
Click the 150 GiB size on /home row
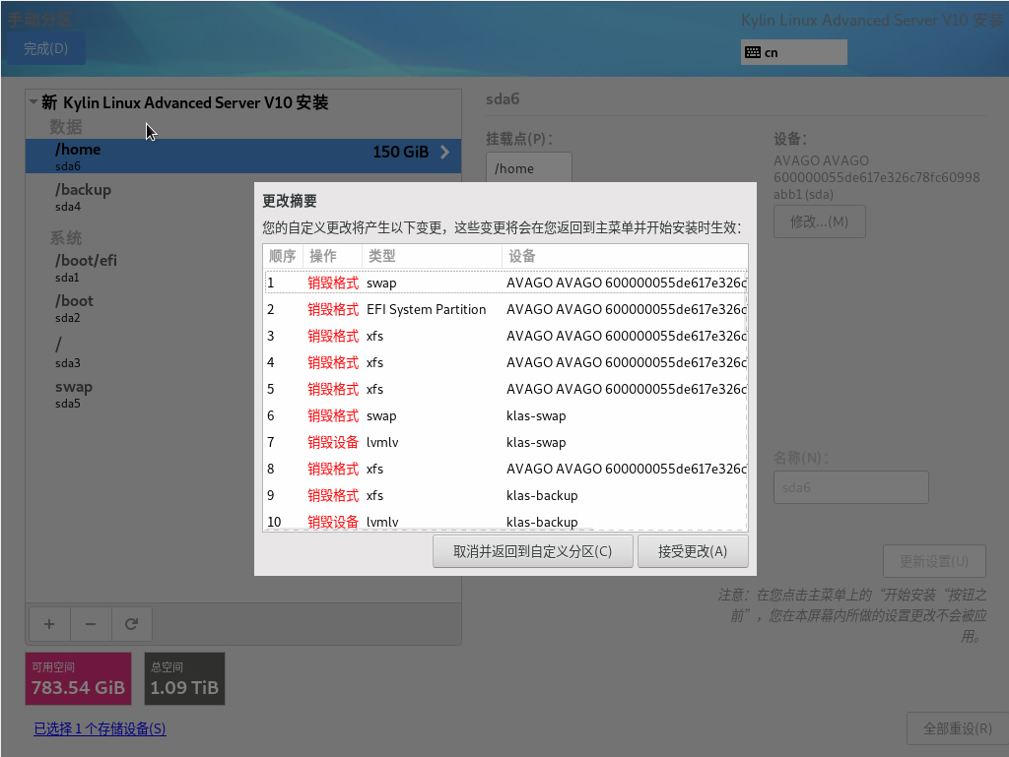(400, 153)
